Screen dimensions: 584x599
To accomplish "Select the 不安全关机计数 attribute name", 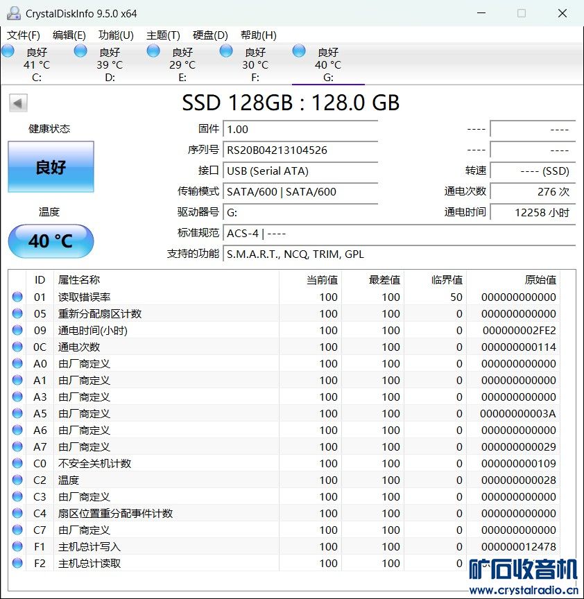I will (94, 463).
